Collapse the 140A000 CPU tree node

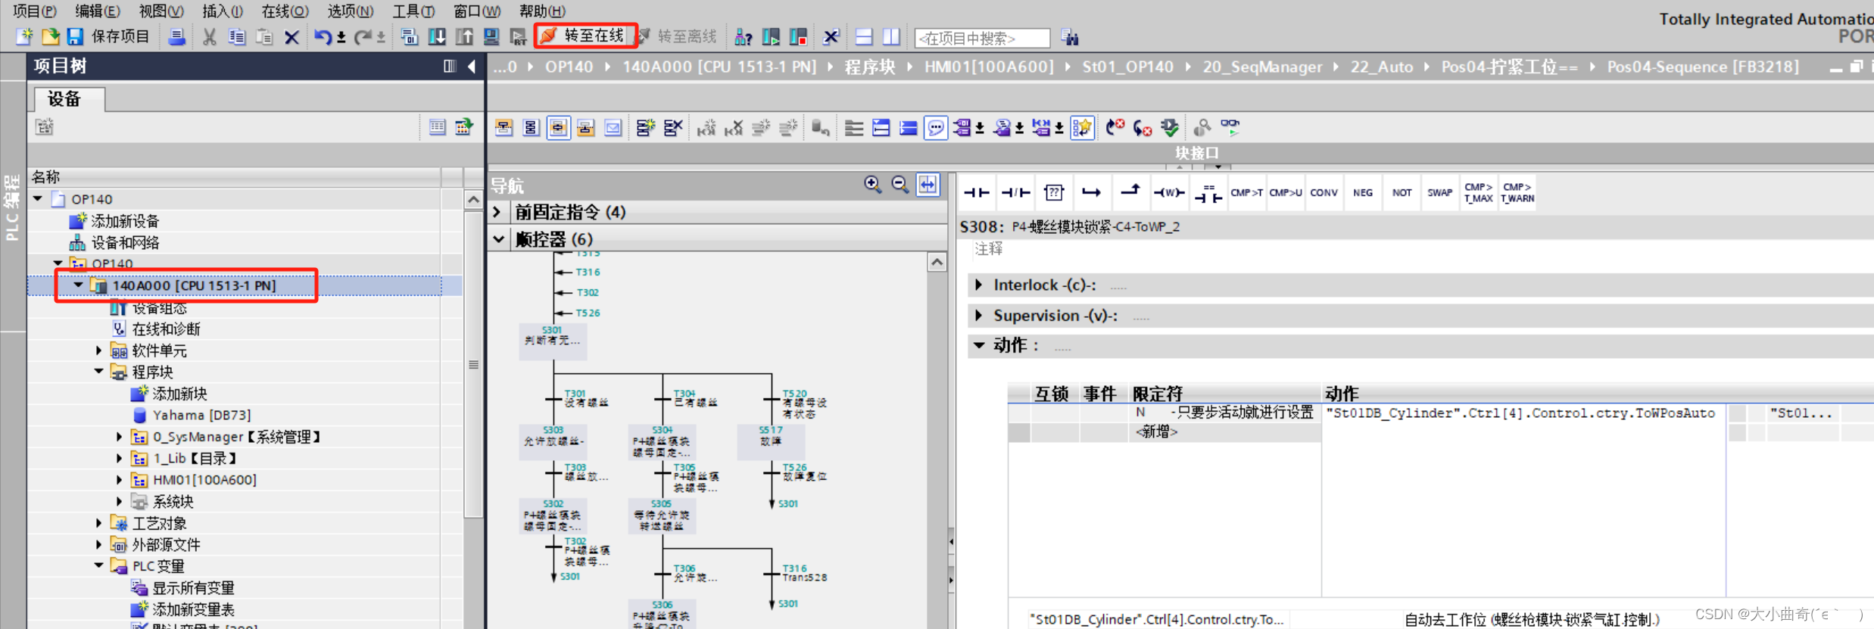coord(78,285)
